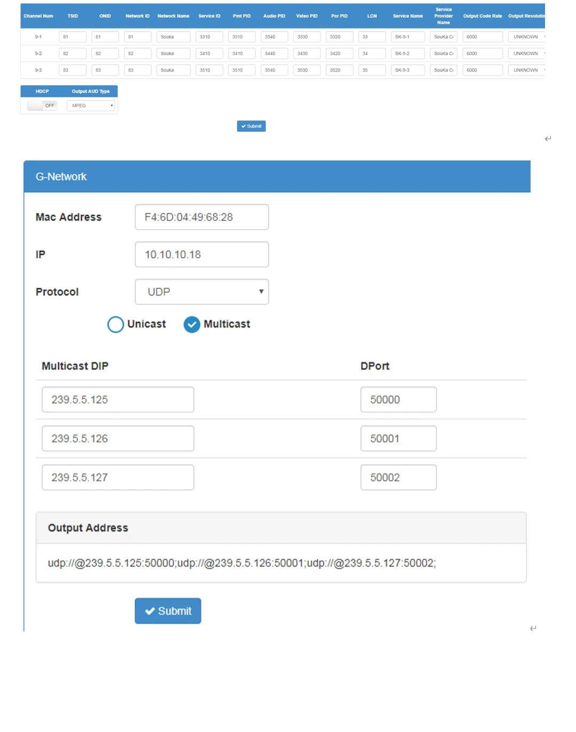Select the Unicast radio option
Viewport: 576px width, 732px height.
coord(115,324)
